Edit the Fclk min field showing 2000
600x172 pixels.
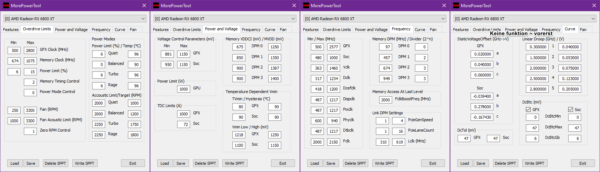317,142
